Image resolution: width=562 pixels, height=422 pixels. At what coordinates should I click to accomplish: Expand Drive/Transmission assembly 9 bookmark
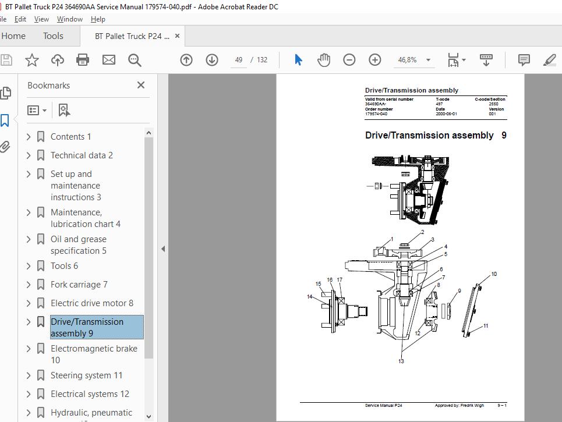tap(29, 322)
